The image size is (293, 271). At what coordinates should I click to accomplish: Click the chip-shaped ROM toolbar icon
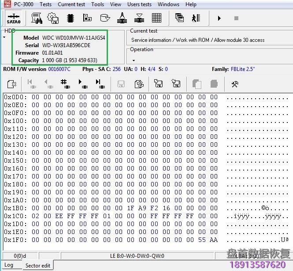click(x=70, y=19)
